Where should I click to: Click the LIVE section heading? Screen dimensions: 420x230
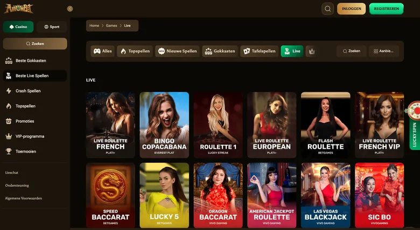[x=91, y=80]
